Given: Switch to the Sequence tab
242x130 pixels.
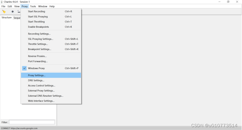Looking at the screenshot, I should (x=17, y=18).
